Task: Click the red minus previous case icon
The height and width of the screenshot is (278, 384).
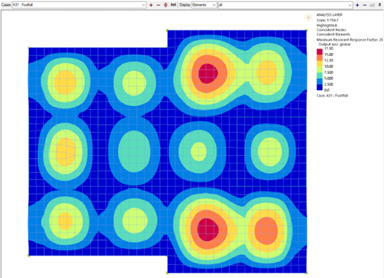Action: [159, 5]
